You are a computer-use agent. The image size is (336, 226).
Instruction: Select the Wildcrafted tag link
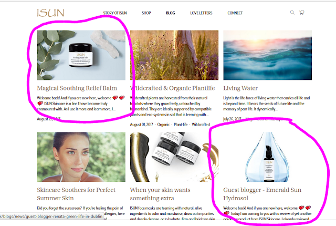coord(201,125)
